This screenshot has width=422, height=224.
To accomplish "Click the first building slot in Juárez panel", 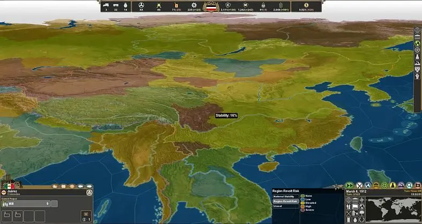I will click(7, 216).
